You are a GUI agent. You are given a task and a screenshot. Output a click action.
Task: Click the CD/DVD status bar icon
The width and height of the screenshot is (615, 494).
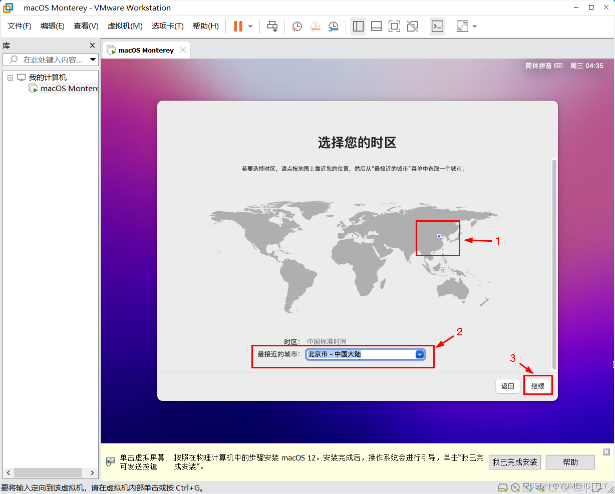(516, 487)
